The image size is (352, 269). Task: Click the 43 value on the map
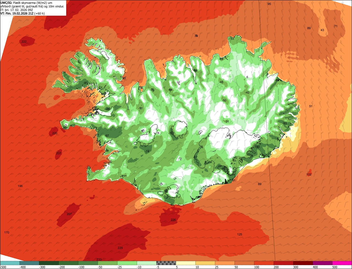tap(322, 30)
